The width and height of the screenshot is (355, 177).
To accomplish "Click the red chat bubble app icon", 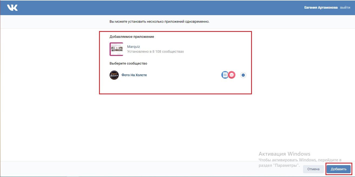I will (232, 75).
